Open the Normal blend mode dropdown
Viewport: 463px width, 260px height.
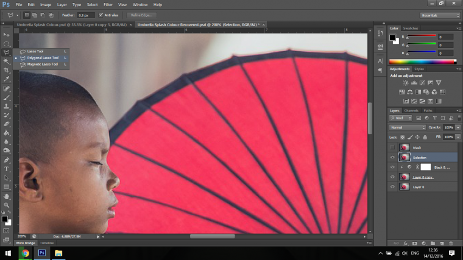[x=408, y=127]
